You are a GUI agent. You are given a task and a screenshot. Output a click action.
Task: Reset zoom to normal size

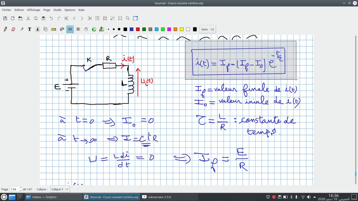[x=120, y=18]
